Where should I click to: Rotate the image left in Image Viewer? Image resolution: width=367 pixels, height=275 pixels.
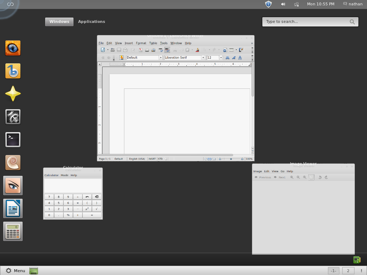tap(320, 177)
